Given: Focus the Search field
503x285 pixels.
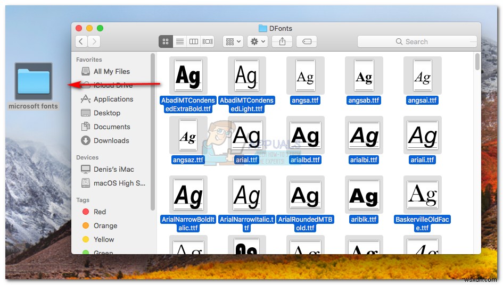Looking at the screenshot, I should coord(417,41).
